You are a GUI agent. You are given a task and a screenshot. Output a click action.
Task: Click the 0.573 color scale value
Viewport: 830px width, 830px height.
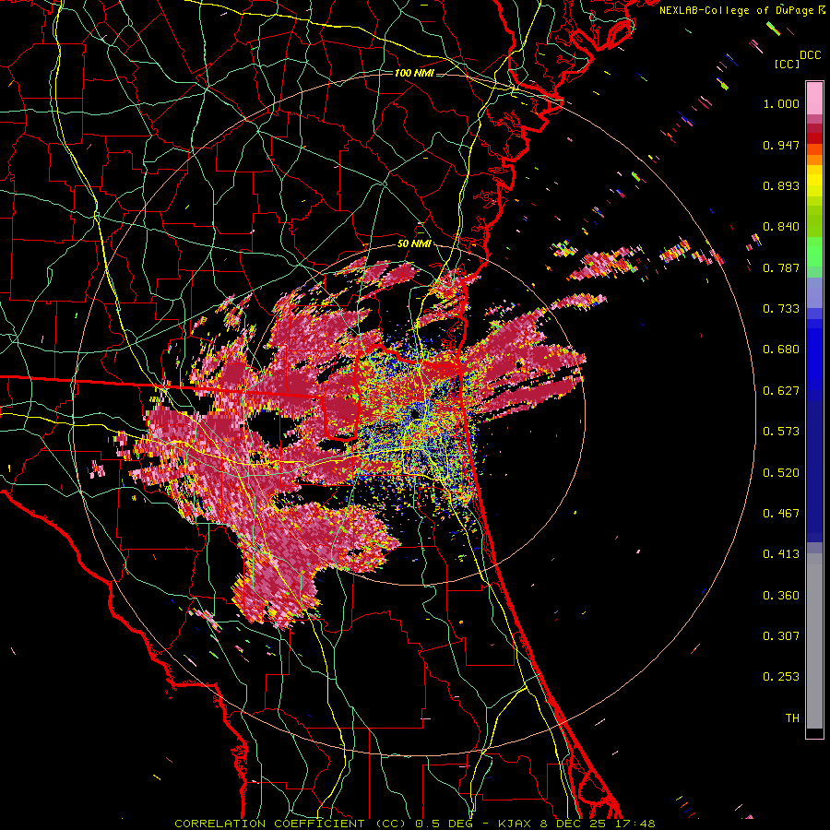click(x=781, y=432)
